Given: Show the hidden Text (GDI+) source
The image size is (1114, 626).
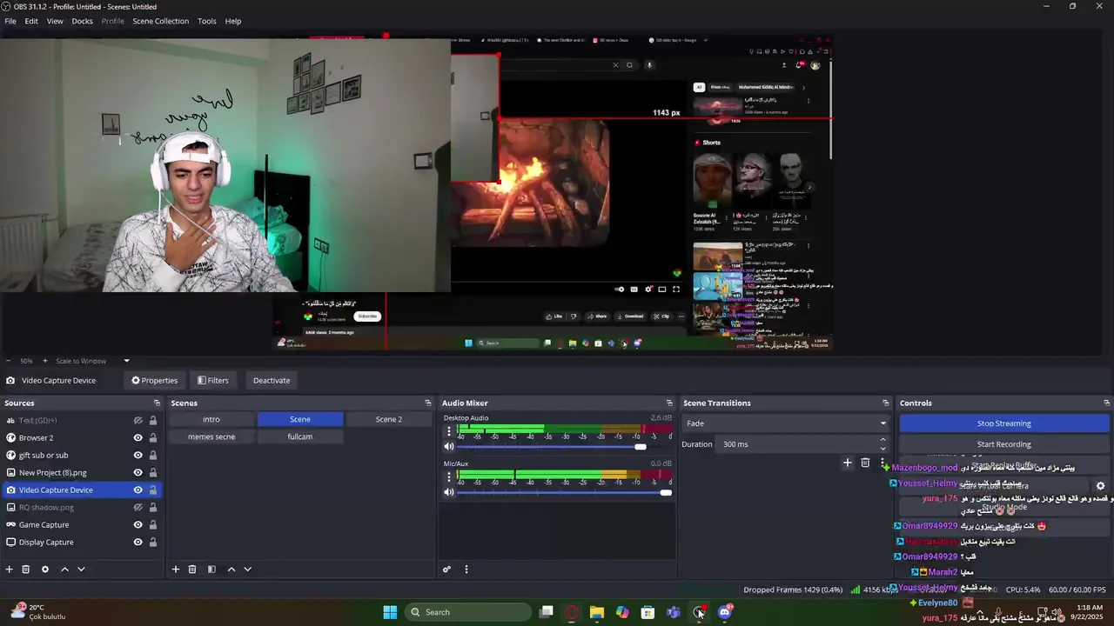Looking at the screenshot, I should coord(138,420).
